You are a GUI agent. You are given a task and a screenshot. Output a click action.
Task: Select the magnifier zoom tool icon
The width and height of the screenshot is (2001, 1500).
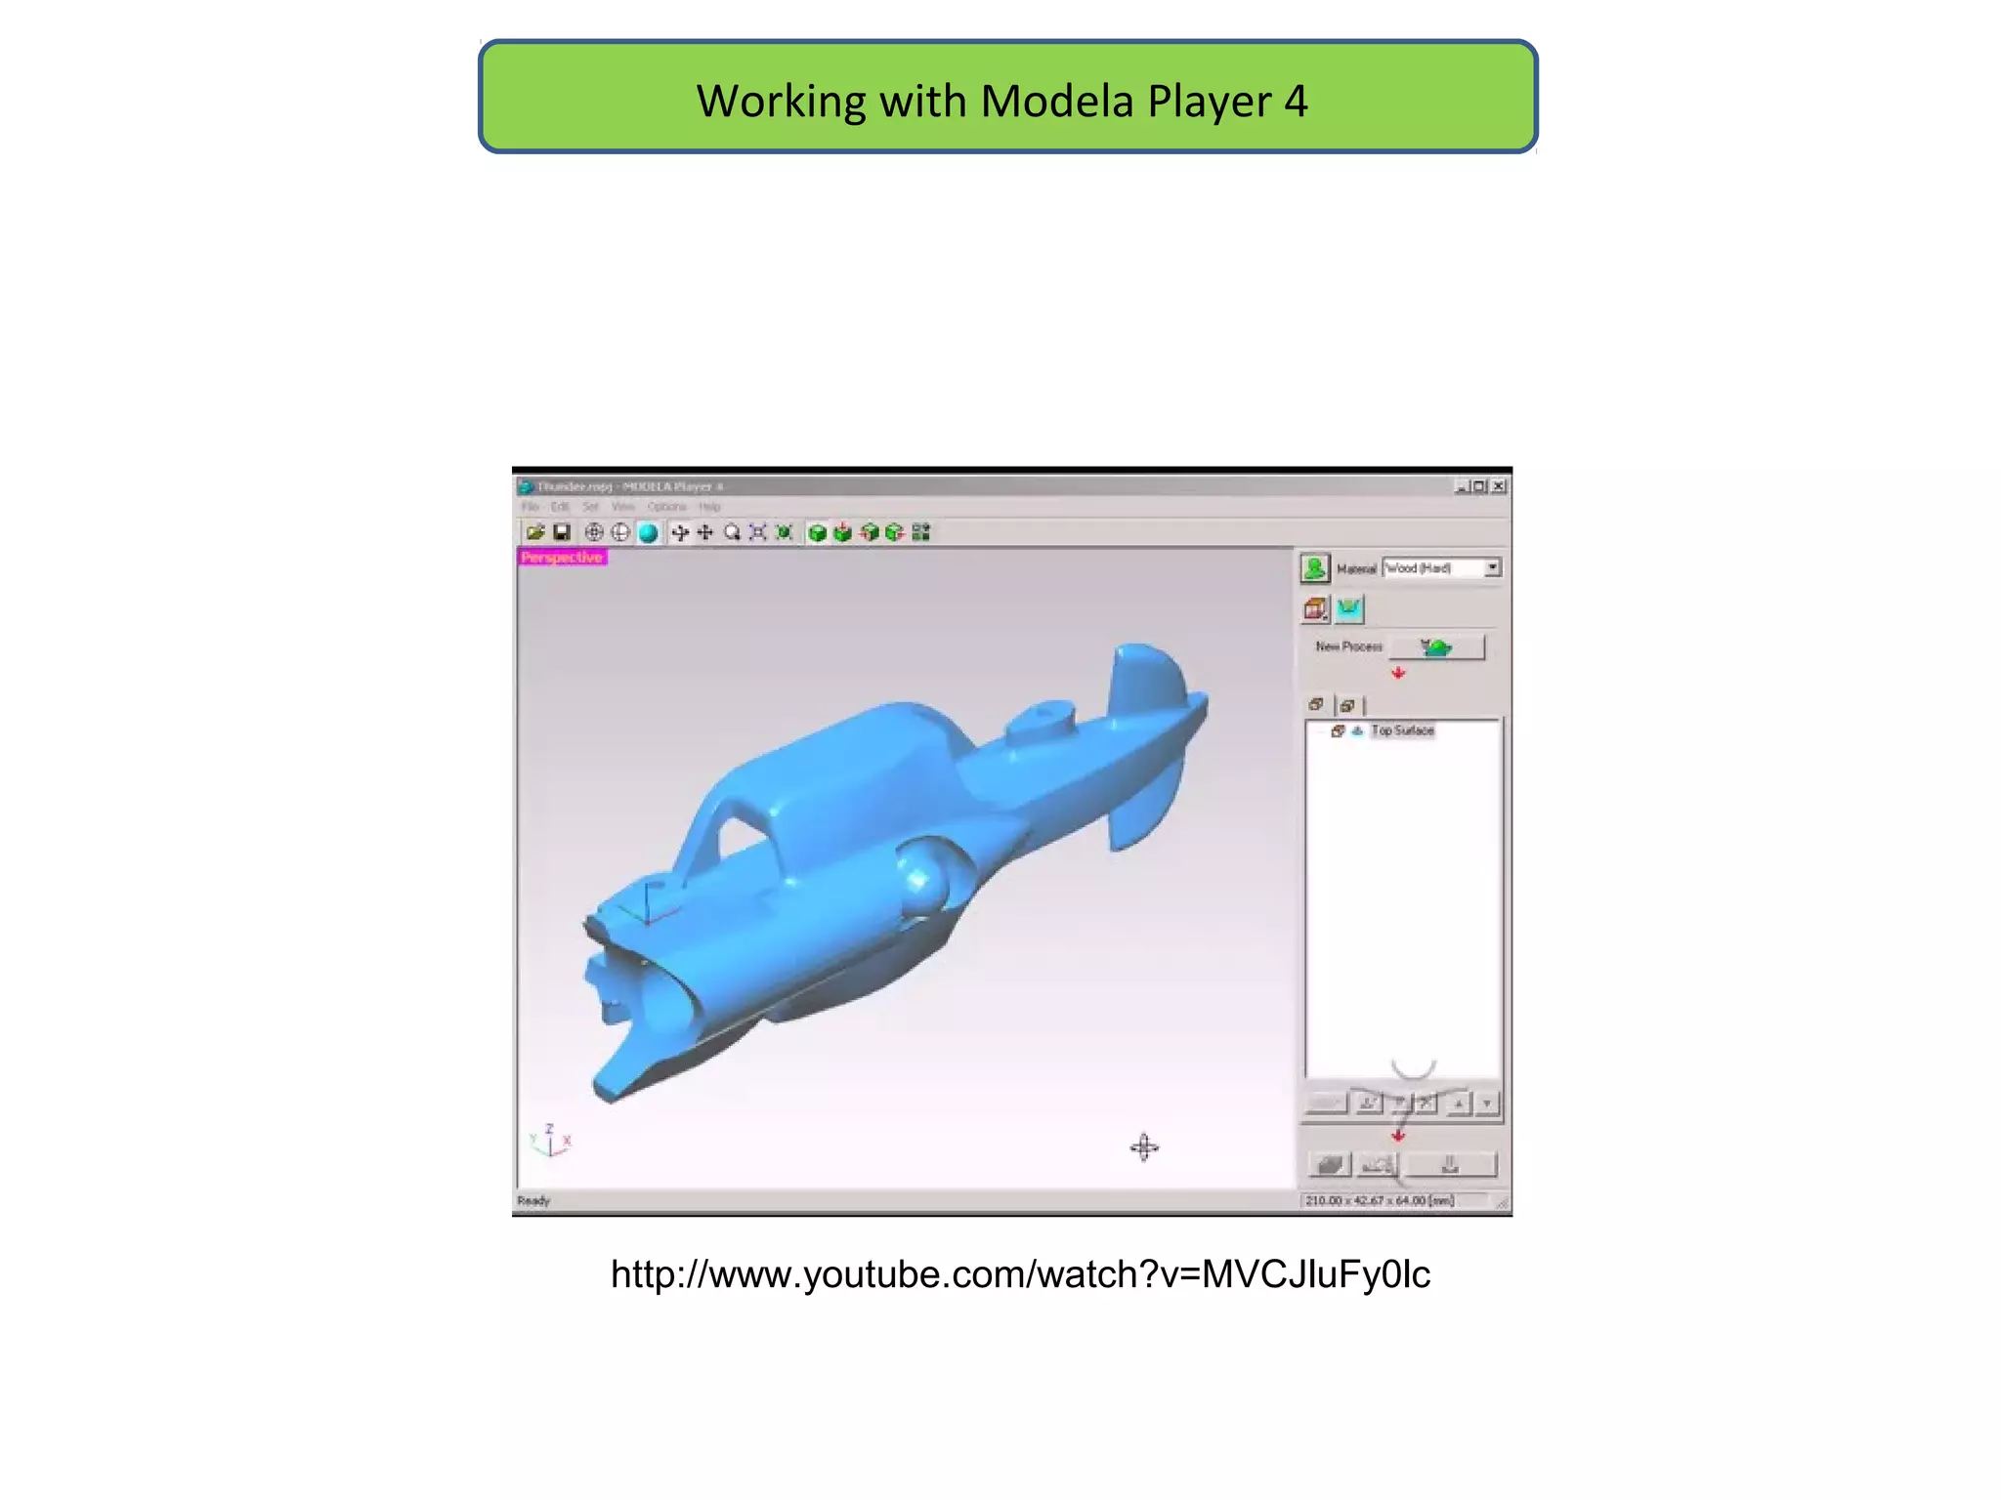(732, 532)
